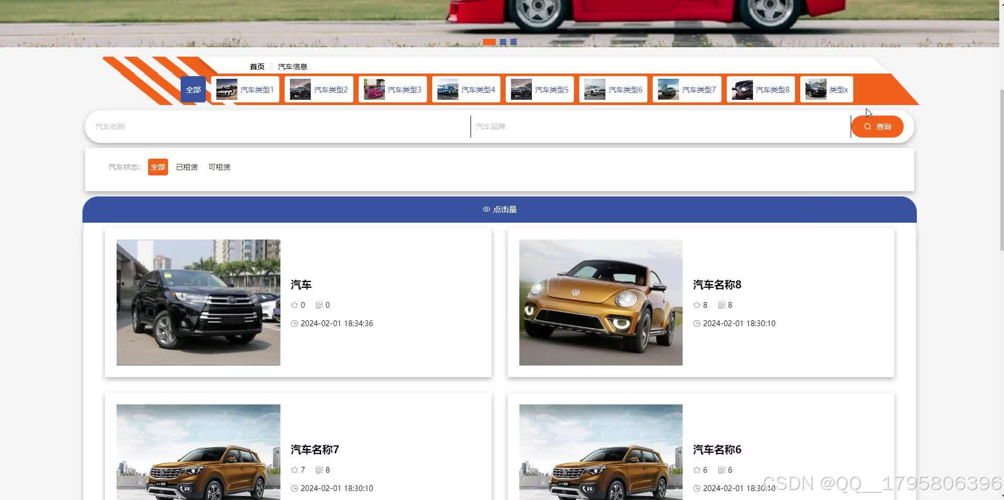This screenshot has height=500, width=1004.
Task: Click the 汽车名称8 date 2024-02-01 18:30:10
Action: [739, 324]
